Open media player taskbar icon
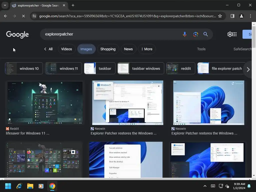The width and height of the screenshot is (256, 192). coord(41,186)
